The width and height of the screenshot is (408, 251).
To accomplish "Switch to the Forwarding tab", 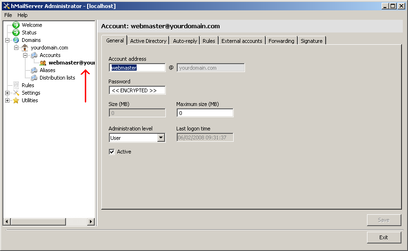I will click(x=281, y=41).
